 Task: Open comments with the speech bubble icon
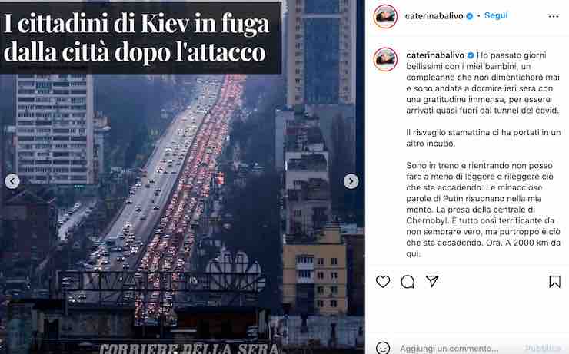[x=408, y=282]
